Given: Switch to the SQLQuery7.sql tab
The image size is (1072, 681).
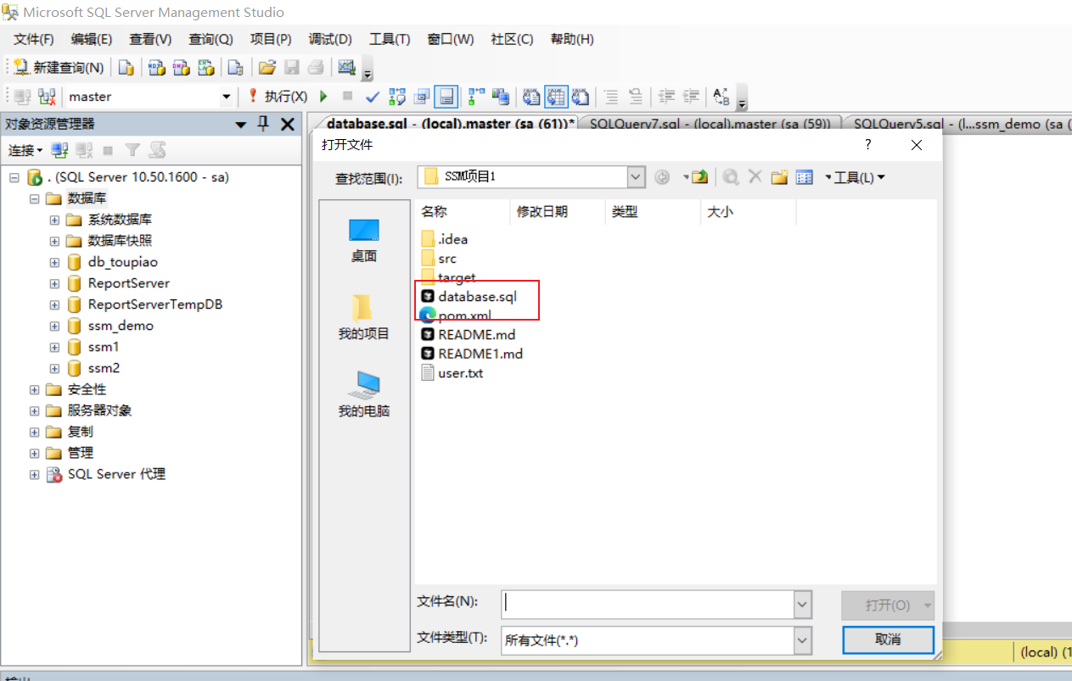Looking at the screenshot, I should click(710, 124).
